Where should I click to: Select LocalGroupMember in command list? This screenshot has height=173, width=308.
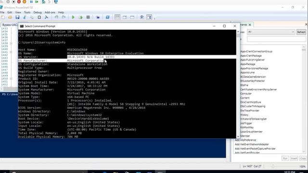[x=251, y=132]
